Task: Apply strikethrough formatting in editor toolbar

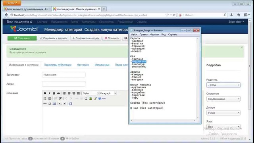Action: tap(59, 93)
